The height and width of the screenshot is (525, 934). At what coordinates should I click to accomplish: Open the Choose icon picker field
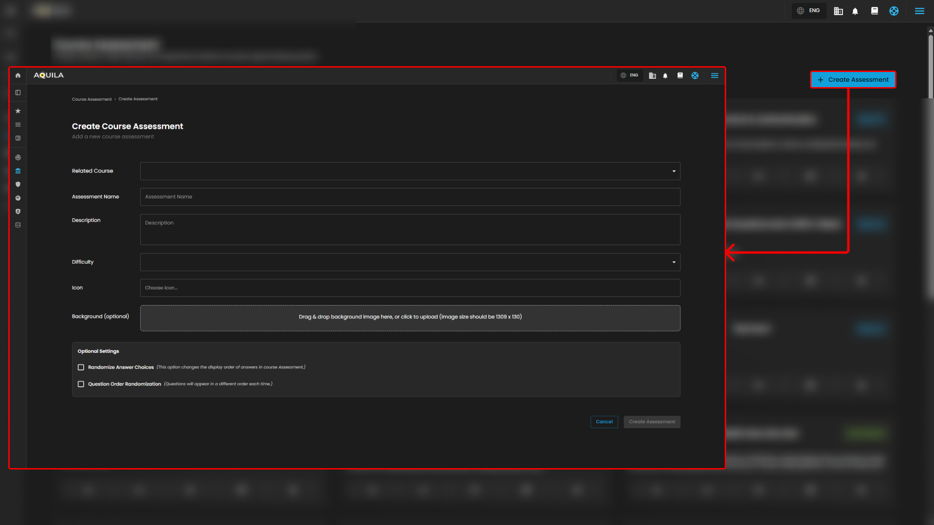click(x=410, y=288)
